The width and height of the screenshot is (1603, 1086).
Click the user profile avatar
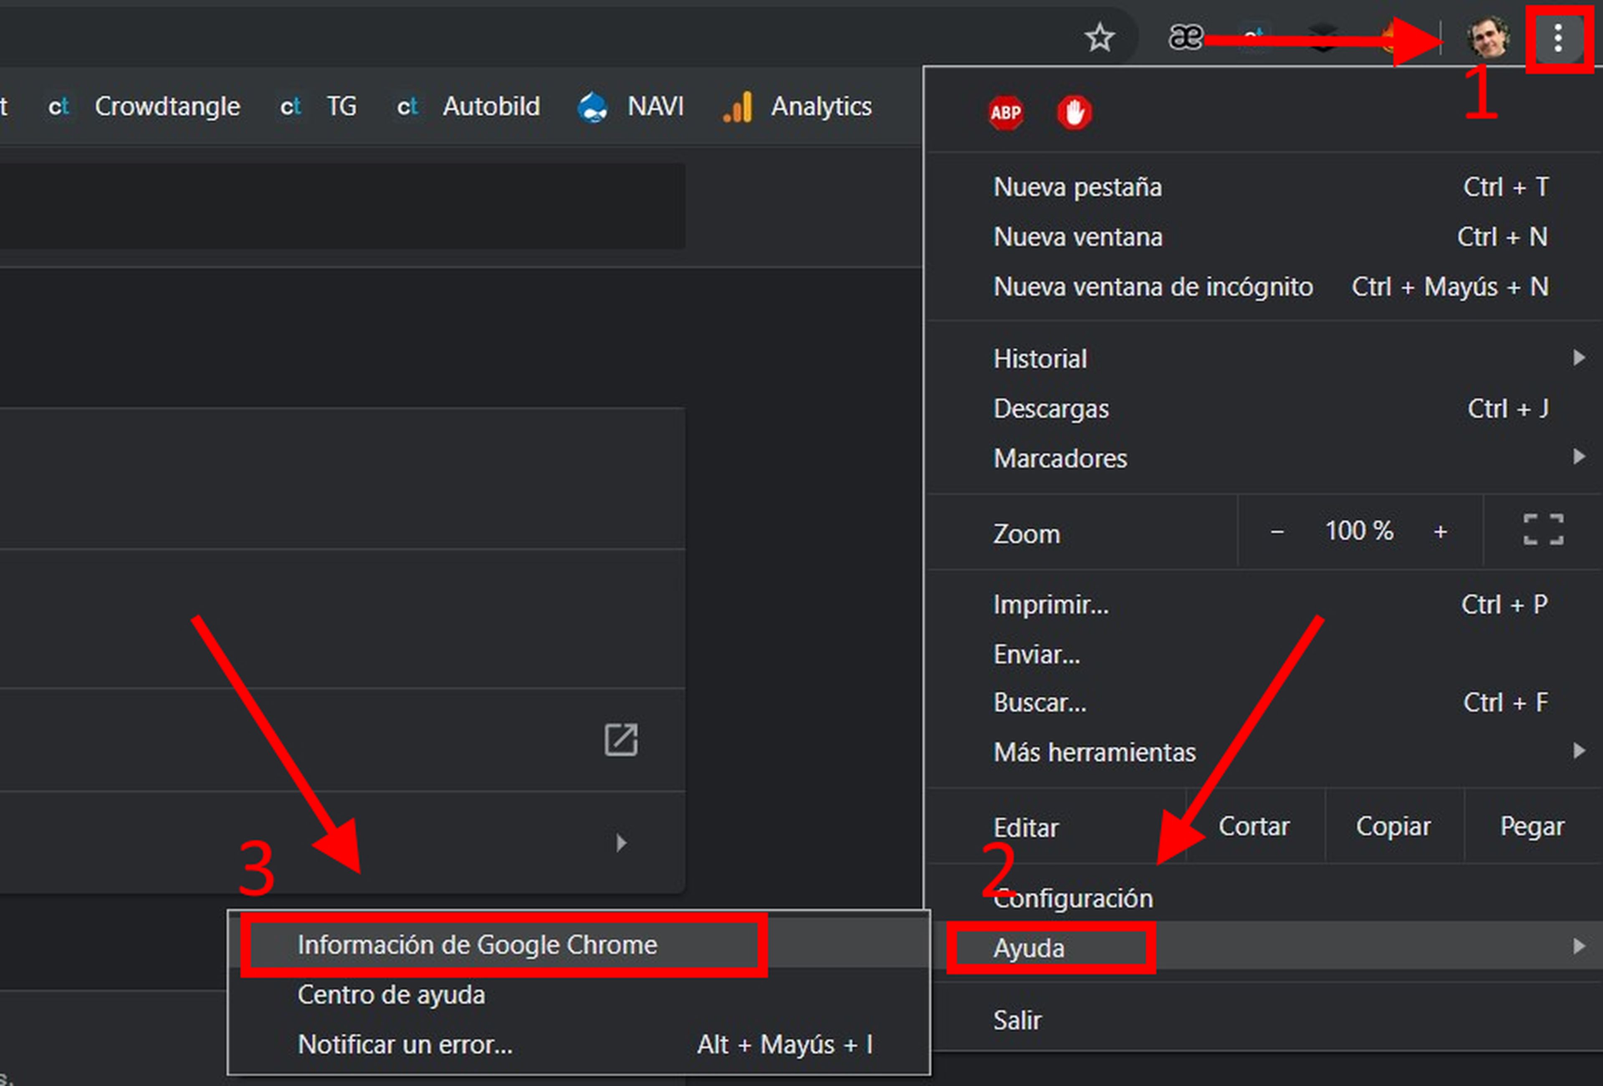1488,38
